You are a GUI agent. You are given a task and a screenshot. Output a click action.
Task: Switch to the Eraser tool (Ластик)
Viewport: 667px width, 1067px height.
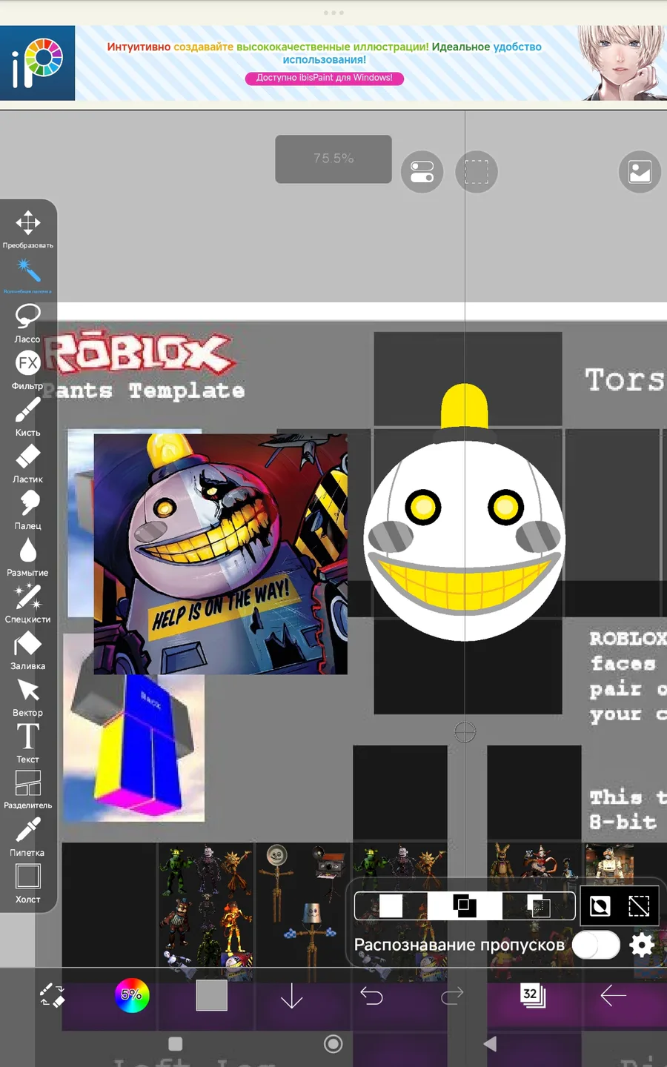pyautogui.click(x=28, y=462)
